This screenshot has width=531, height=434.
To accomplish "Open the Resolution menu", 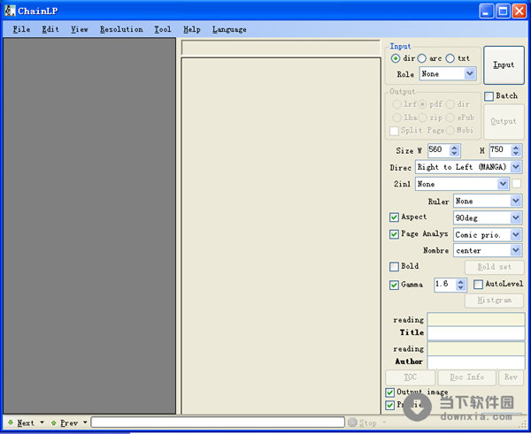I will (x=121, y=29).
